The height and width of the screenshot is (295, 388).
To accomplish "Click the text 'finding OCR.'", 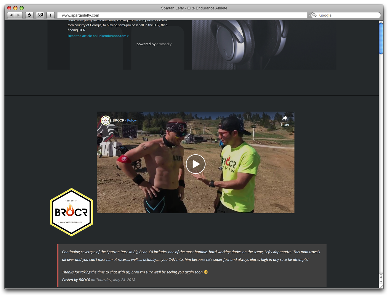I will 77,30.
